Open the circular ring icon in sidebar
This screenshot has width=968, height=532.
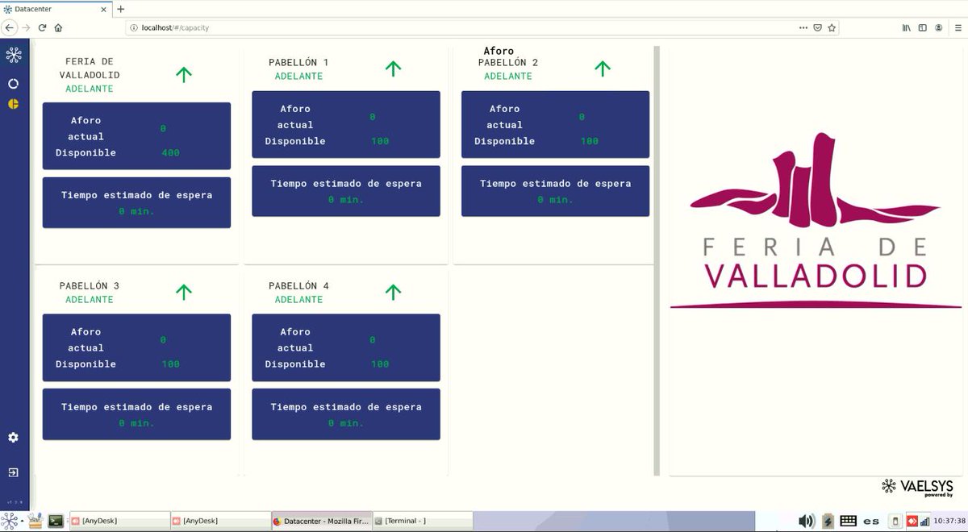[x=13, y=84]
